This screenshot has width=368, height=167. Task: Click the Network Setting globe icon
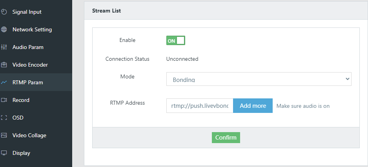pyautogui.click(x=4, y=29)
